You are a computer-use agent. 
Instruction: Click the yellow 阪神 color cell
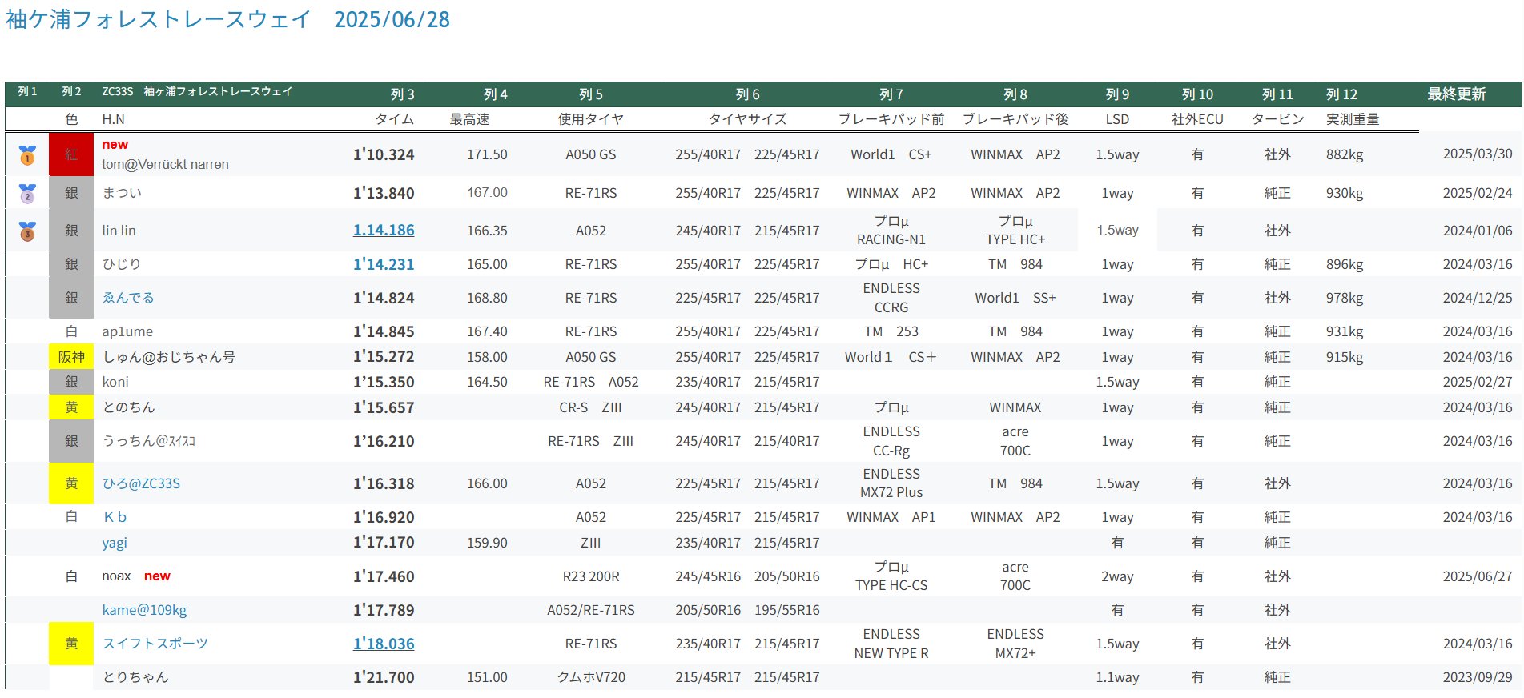71,357
